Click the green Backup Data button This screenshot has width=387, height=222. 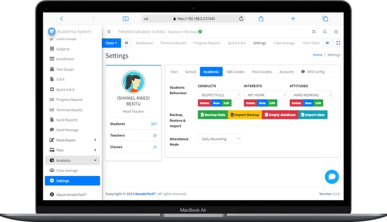(x=212, y=114)
